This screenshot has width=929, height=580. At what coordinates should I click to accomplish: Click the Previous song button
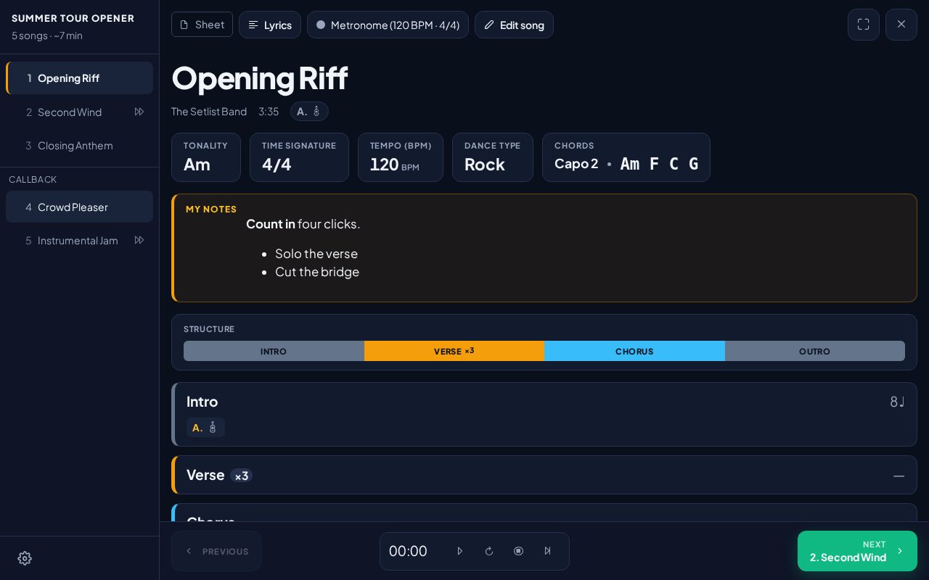(216, 551)
